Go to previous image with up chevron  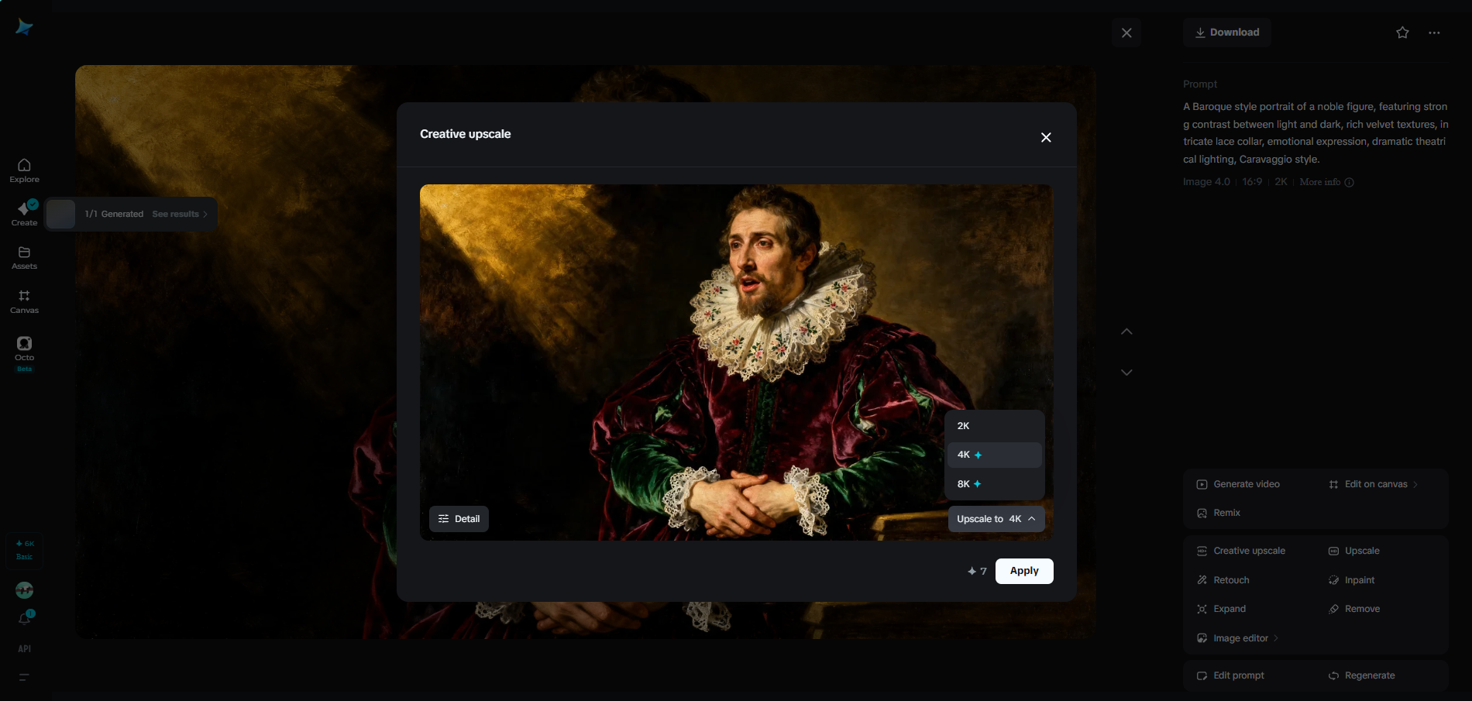[1126, 332]
